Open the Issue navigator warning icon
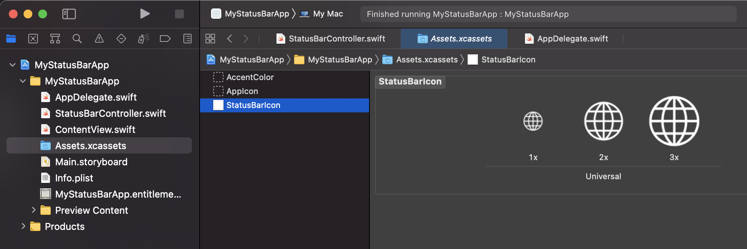This screenshot has height=249, width=747. pos(99,39)
